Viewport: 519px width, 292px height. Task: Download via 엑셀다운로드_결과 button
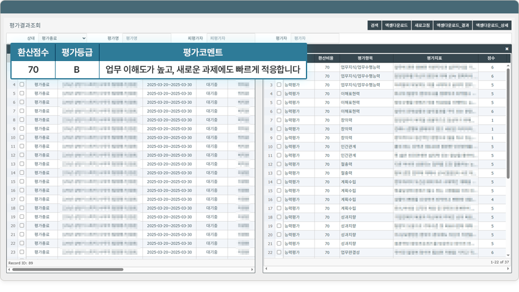click(452, 26)
